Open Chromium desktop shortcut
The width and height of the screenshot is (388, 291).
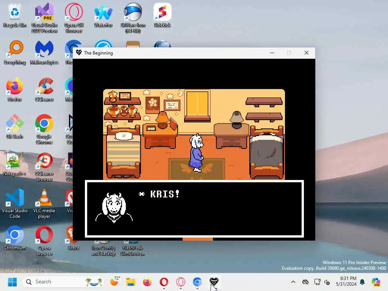[x=15, y=238]
